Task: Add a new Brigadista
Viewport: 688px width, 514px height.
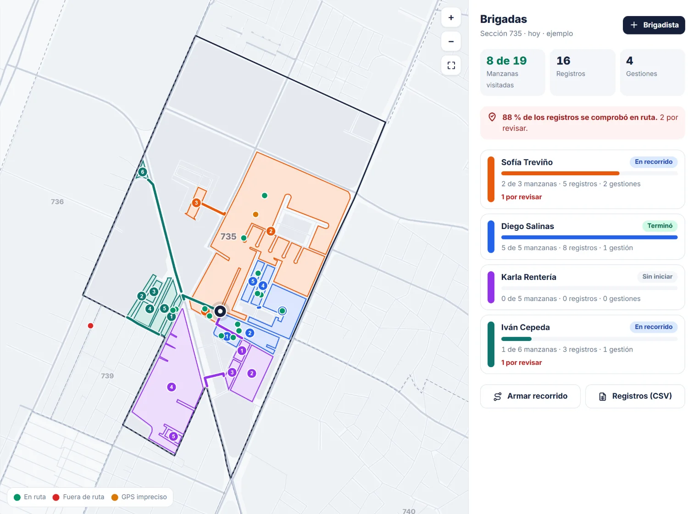Action: [x=654, y=25]
